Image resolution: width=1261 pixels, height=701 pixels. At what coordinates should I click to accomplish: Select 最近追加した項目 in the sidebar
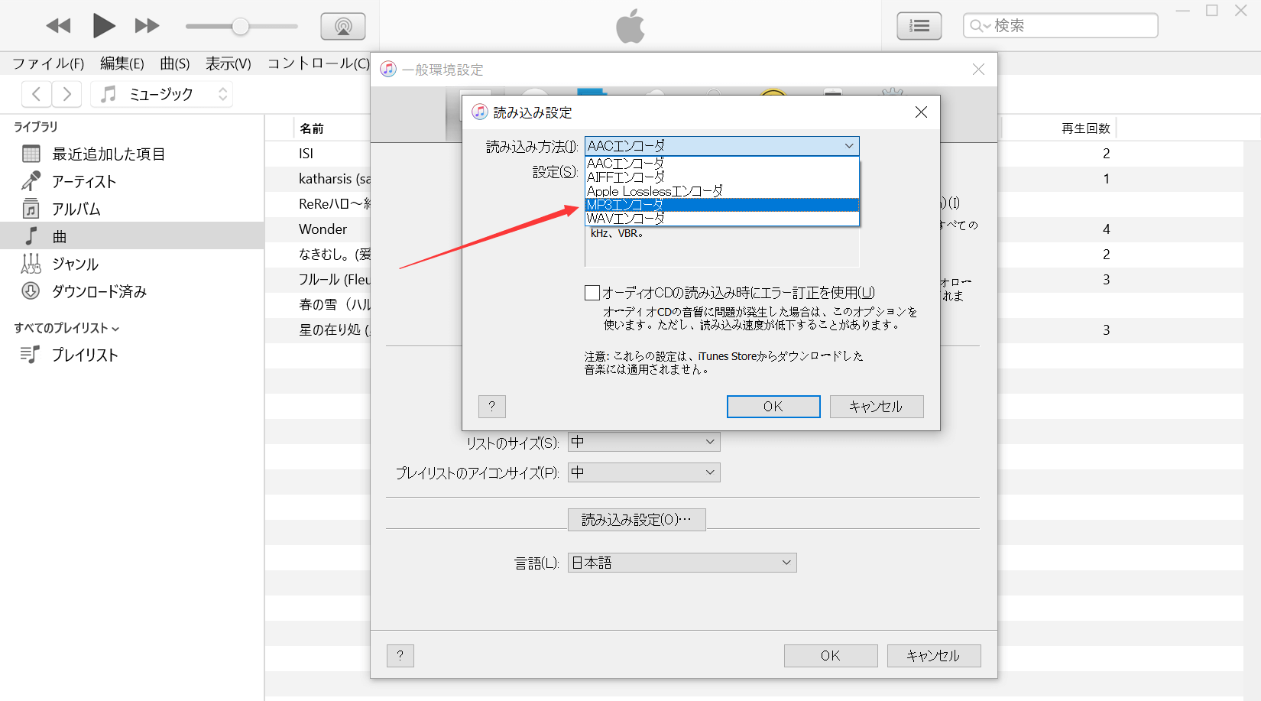pyautogui.click(x=132, y=154)
